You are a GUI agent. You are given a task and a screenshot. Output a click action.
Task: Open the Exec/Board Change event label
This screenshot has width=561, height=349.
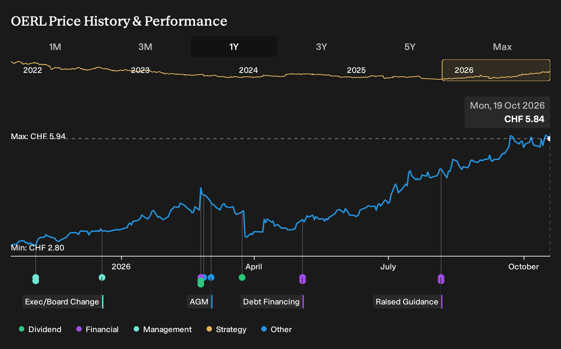[62, 302]
